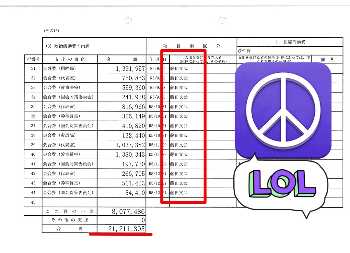Click 会合費(参議院) in row 38
Viewport: 350px width, 253px height.
coord(60,135)
